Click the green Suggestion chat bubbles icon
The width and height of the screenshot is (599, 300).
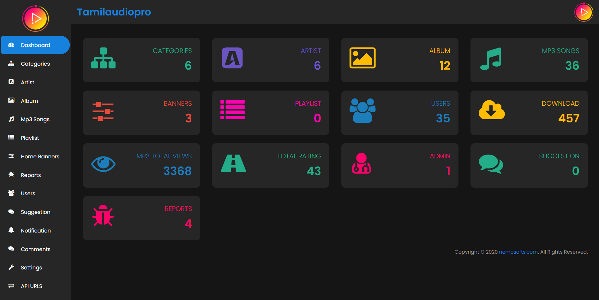[491, 164]
